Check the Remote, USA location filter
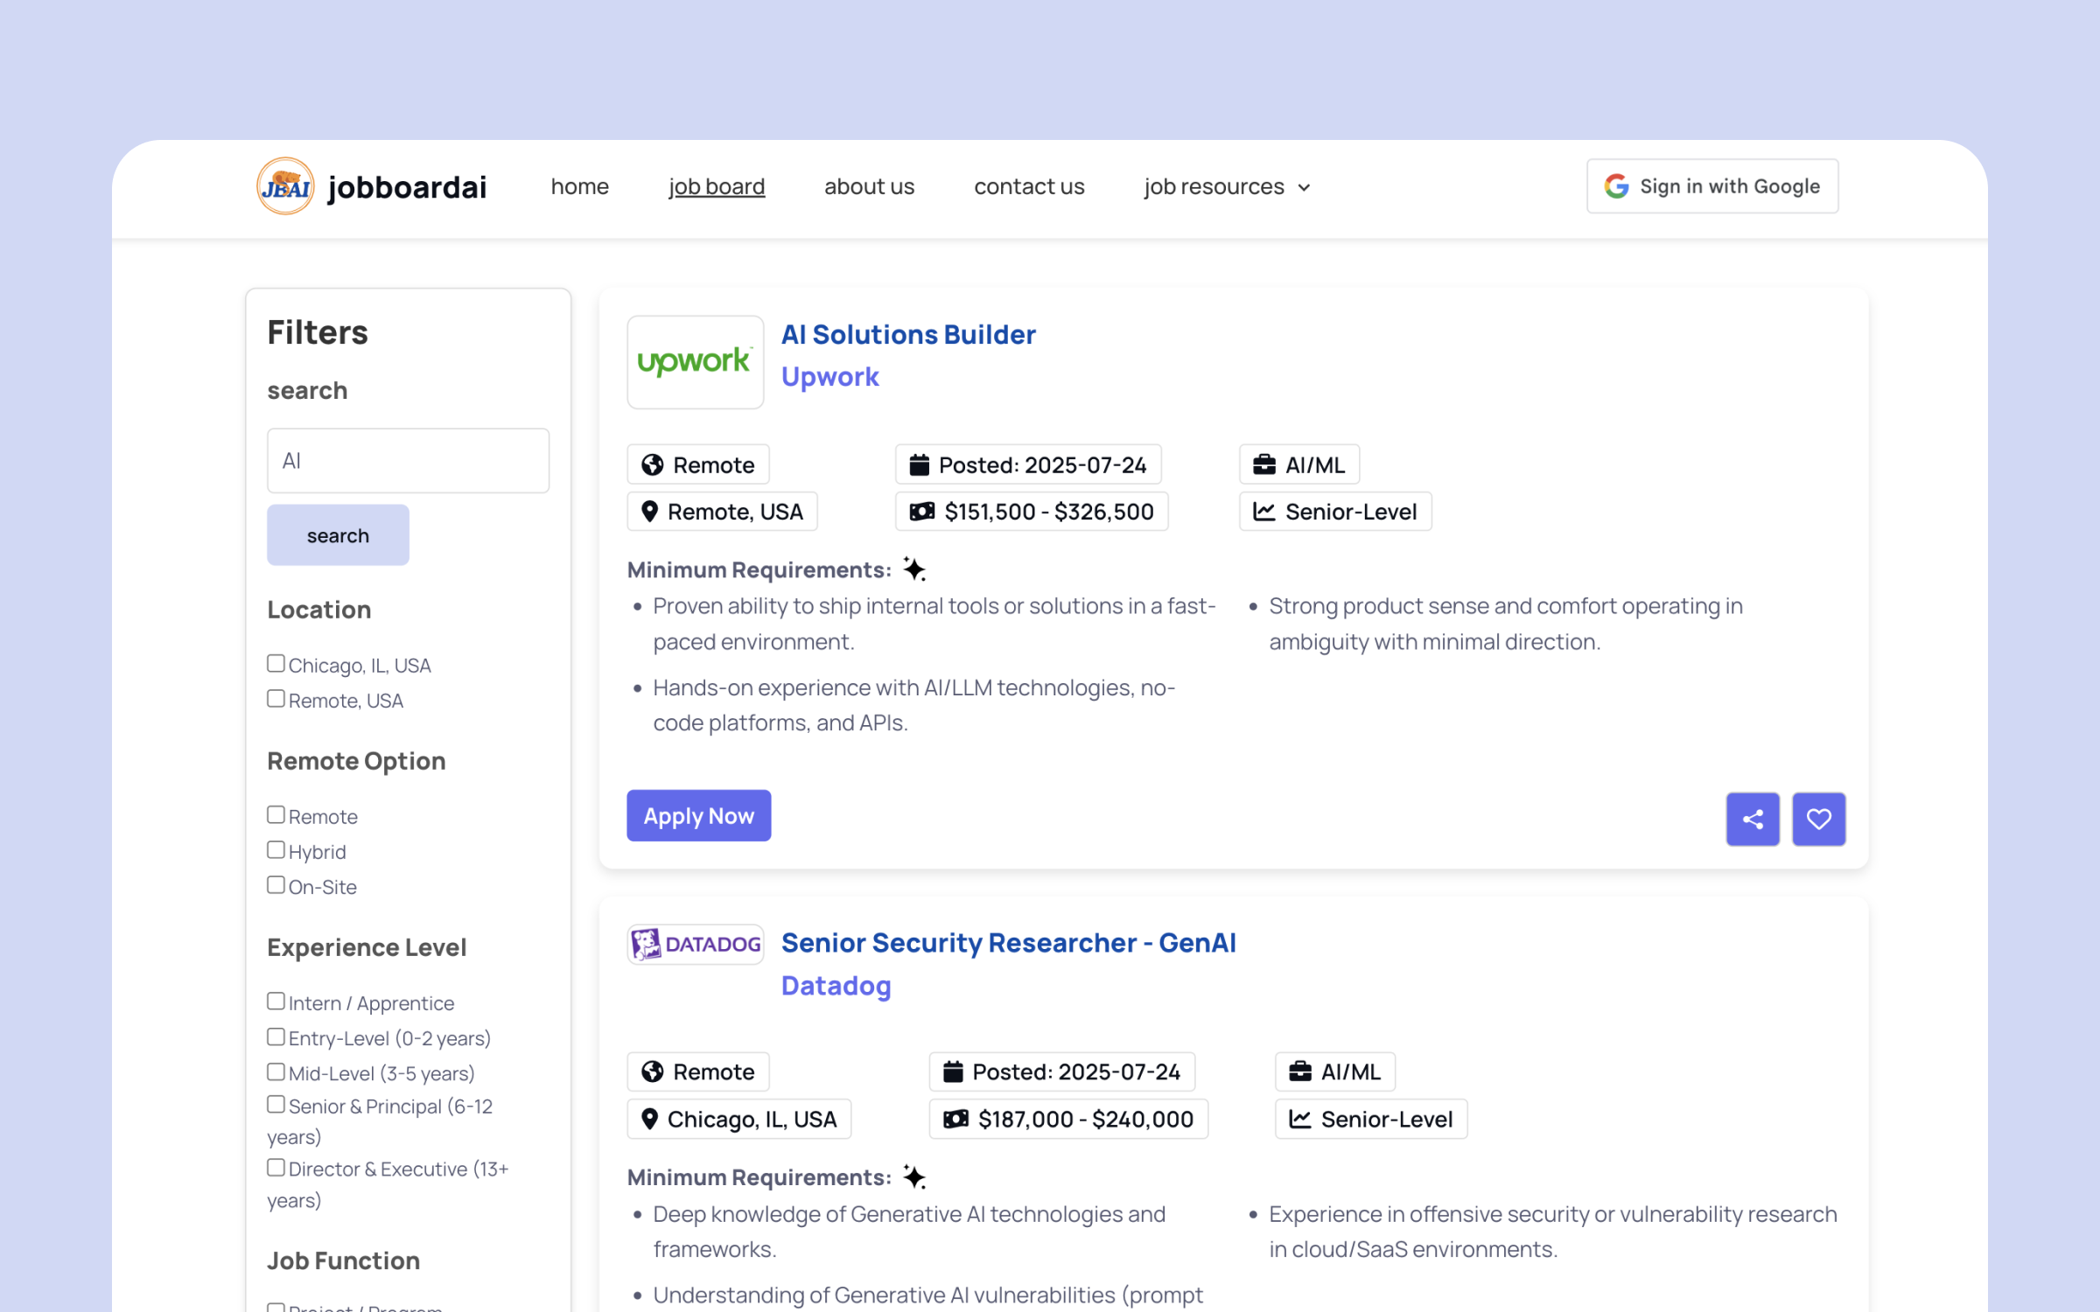 pyautogui.click(x=276, y=698)
